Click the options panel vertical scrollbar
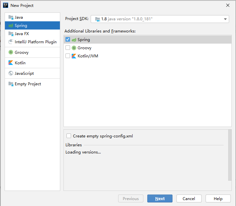The image size is (236, 206). (230, 155)
